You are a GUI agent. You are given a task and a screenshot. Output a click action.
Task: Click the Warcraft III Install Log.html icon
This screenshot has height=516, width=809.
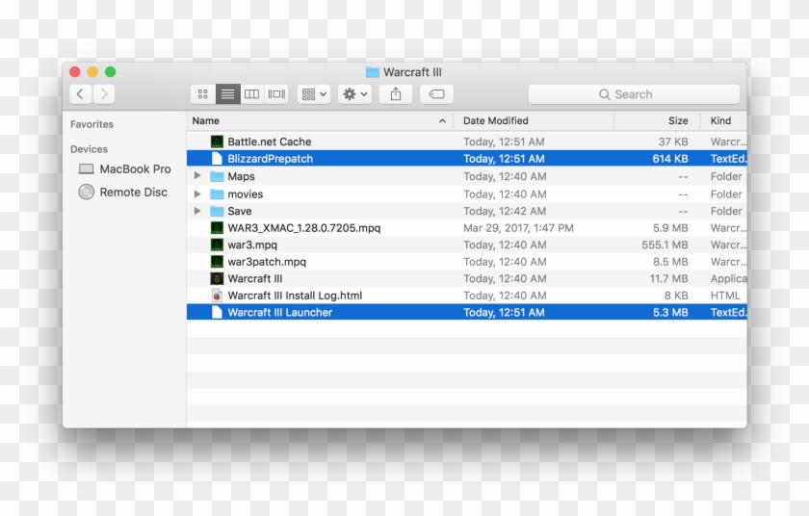pos(217,296)
